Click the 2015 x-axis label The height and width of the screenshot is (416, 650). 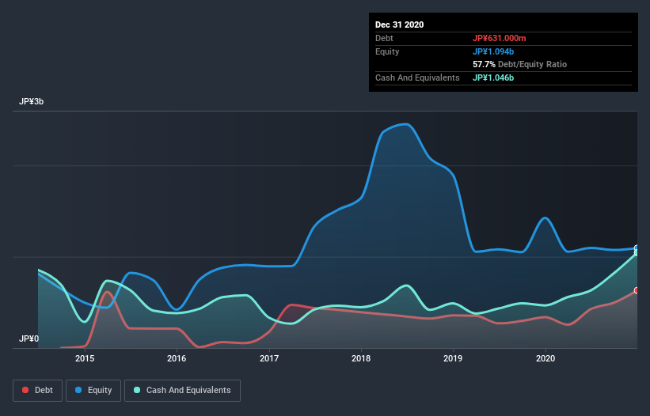(x=85, y=358)
